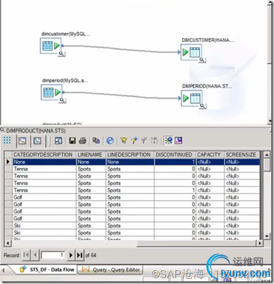Screen dimensions: 274x284
Task: Toggle the show/hide navigation icon
Action: pyautogui.click(x=168, y=140)
